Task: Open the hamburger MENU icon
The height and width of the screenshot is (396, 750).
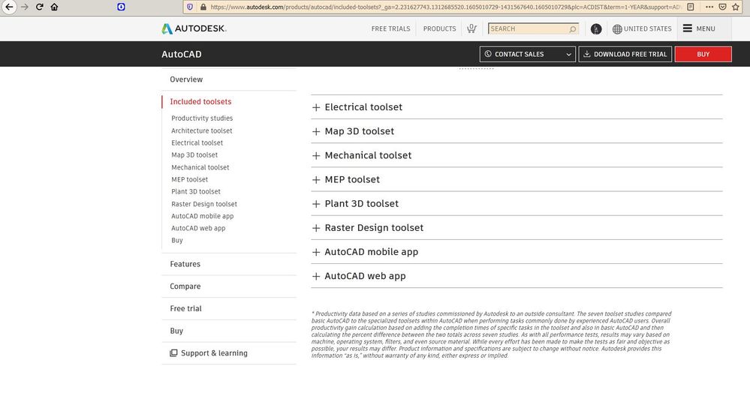Action: pos(688,28)
